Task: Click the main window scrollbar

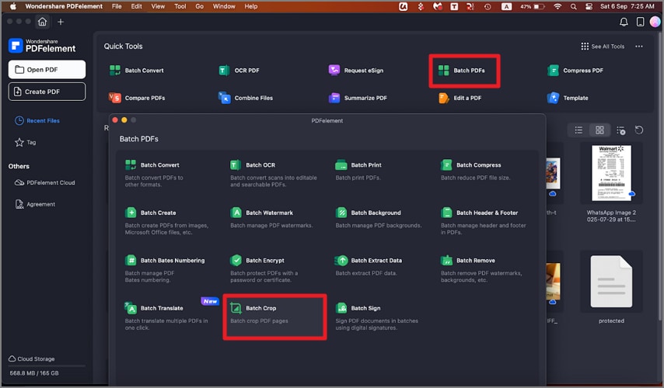Action: [x=661, y=178]
